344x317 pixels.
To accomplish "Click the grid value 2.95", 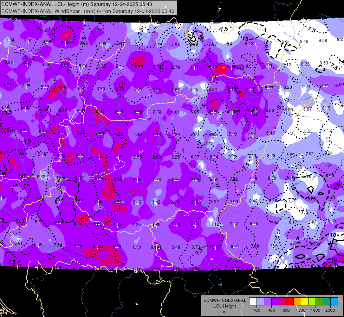I will pyautogui.click(x=195, y=180).
